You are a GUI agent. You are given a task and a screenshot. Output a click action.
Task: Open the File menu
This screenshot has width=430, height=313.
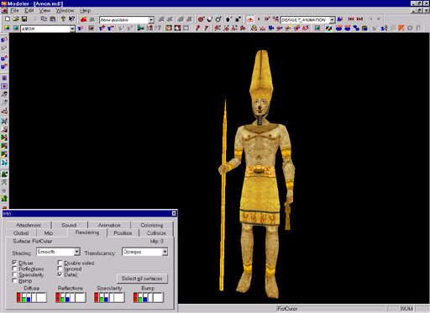pos(14,11)
